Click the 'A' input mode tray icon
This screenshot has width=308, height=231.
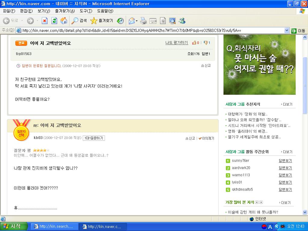coord(270,227)
